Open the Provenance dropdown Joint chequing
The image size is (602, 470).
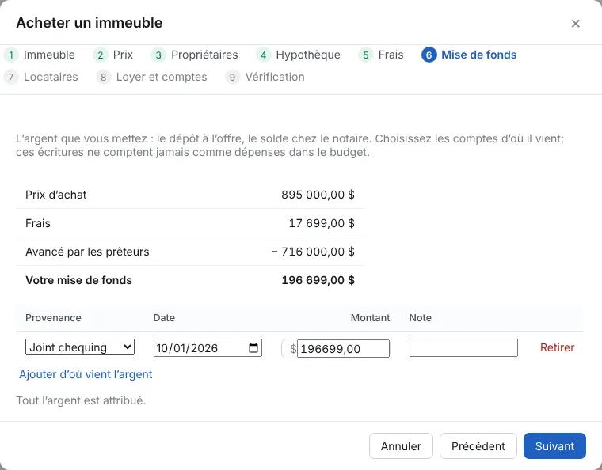coord(80,347)
